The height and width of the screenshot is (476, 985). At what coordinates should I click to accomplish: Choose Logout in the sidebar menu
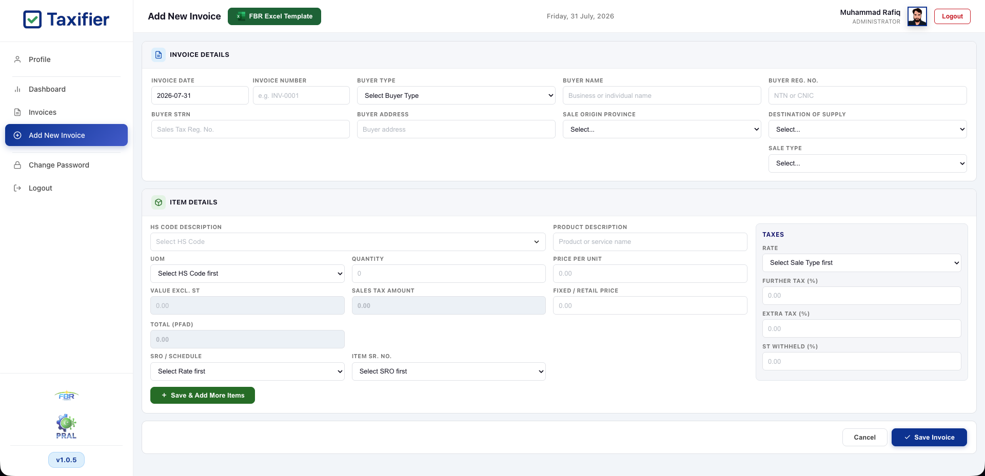coord(67,188)
